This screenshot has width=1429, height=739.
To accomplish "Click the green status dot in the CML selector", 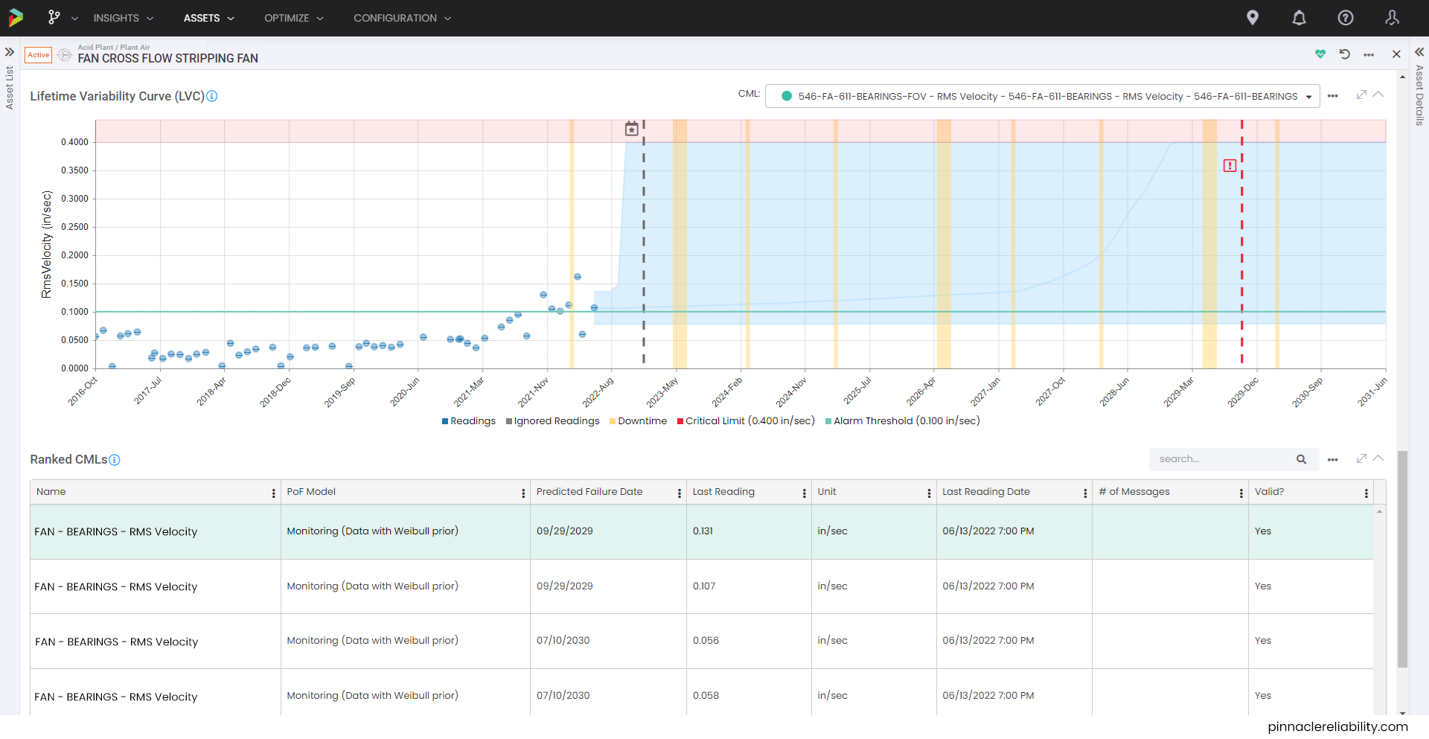I will point(786,96).
